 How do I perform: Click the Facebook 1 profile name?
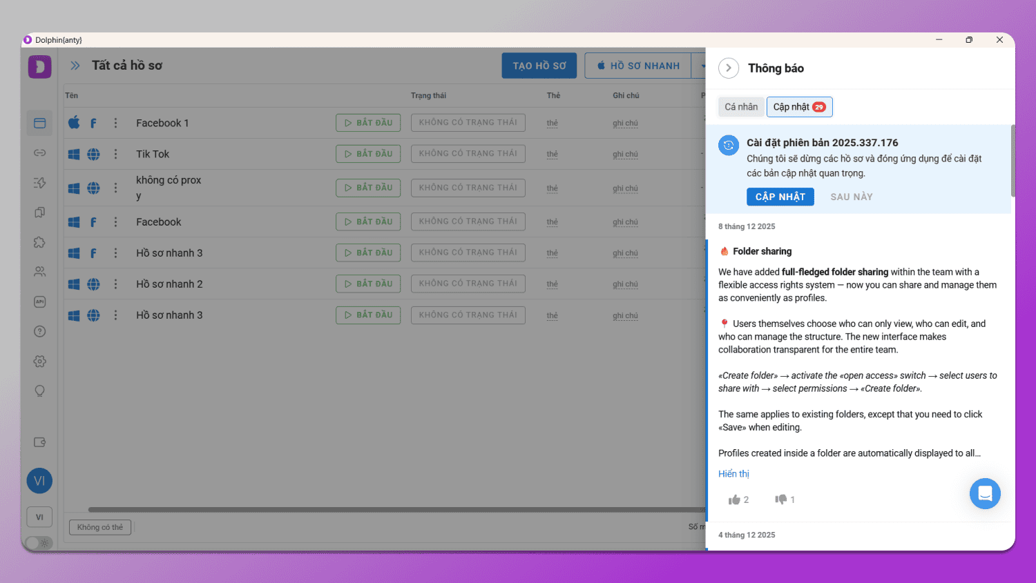(162, 123)
